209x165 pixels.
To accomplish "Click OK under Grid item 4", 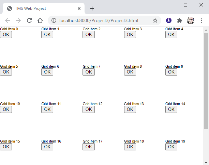I will [x=171, y=35].
